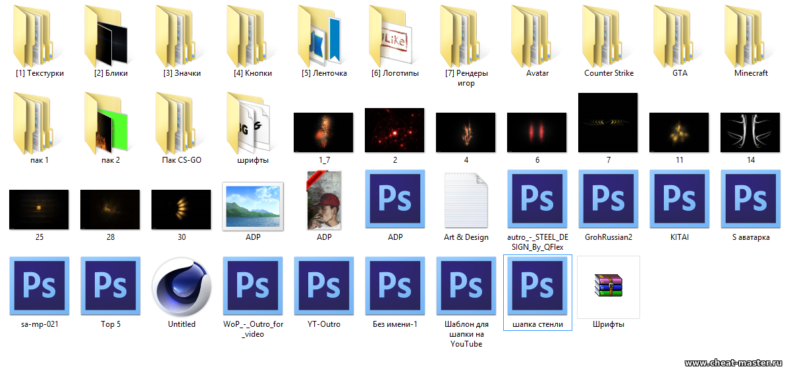Open the YT-Outro Photoshop file
The width and height of the screenshot is (789, 373).
[324, 287]
